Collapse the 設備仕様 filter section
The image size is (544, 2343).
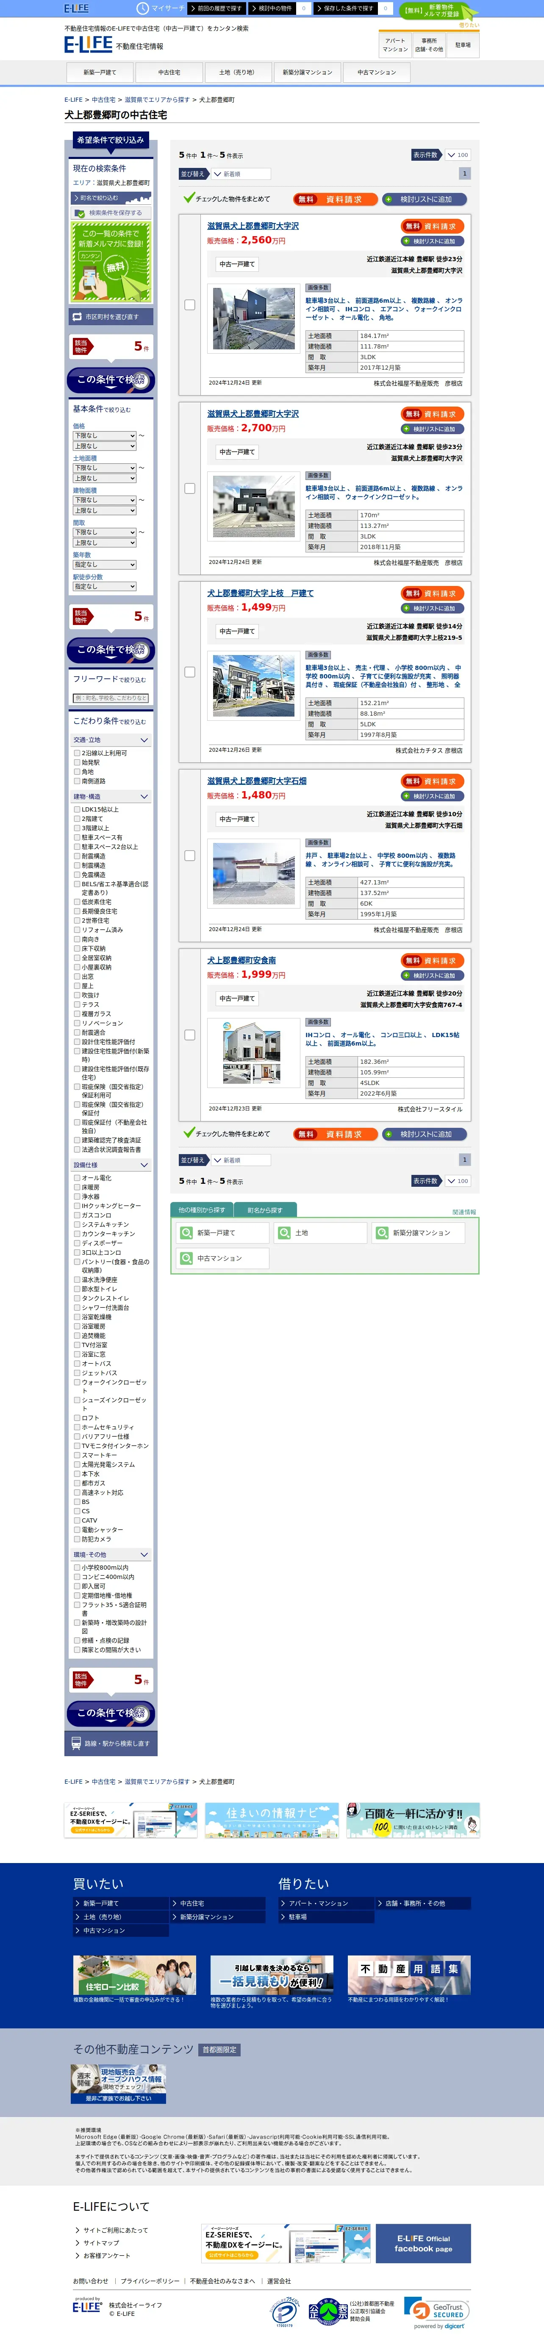tap(111, 1165)
